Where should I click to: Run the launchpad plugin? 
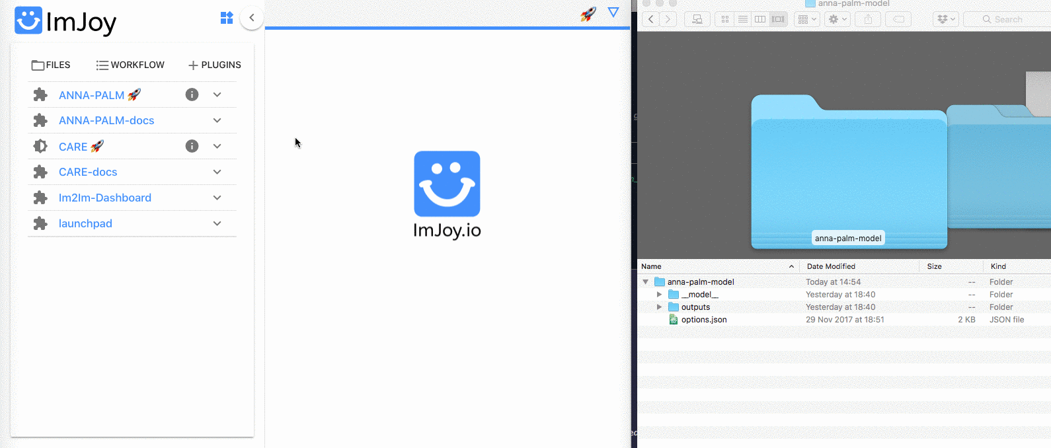pos(85,223)
